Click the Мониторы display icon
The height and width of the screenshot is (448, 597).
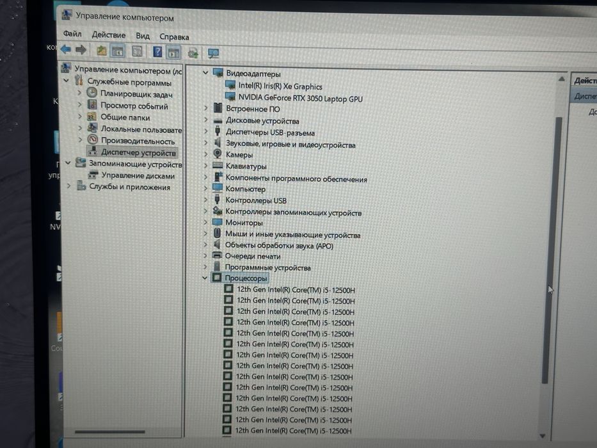pos(217,221)
